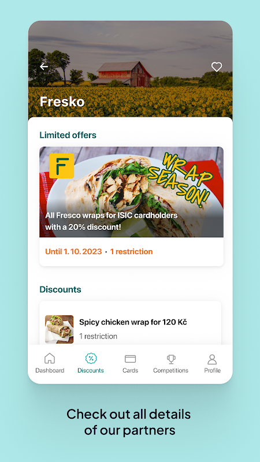
Task: Click the Fresko partner title
Action: pyautogui.click(x=62, y=102)
